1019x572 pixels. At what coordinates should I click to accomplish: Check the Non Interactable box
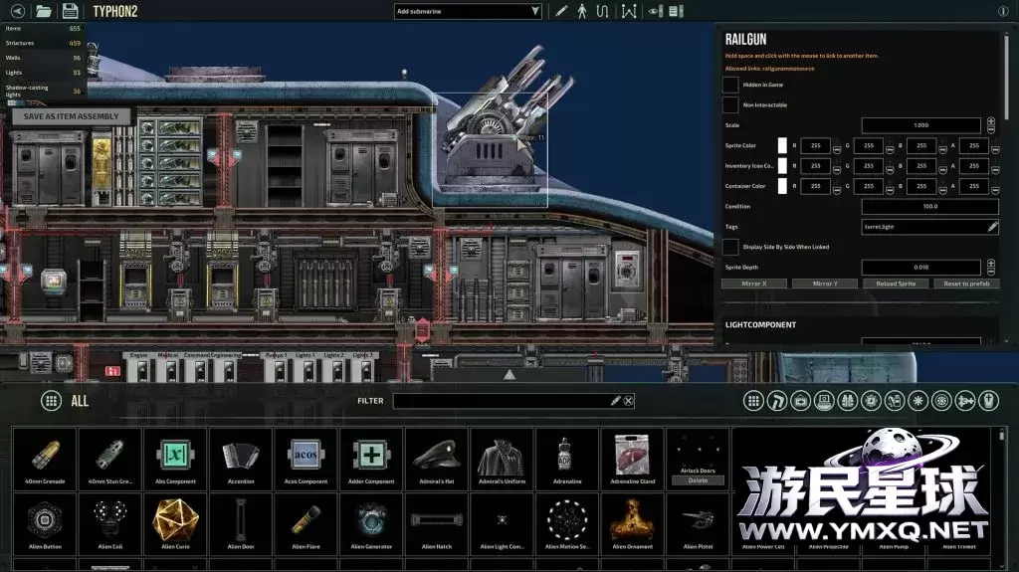730,104
